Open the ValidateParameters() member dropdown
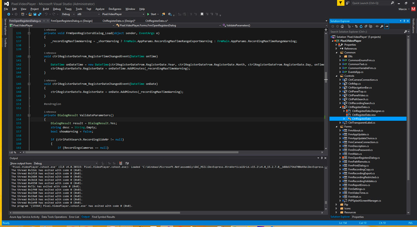 (x=274, y=25)
